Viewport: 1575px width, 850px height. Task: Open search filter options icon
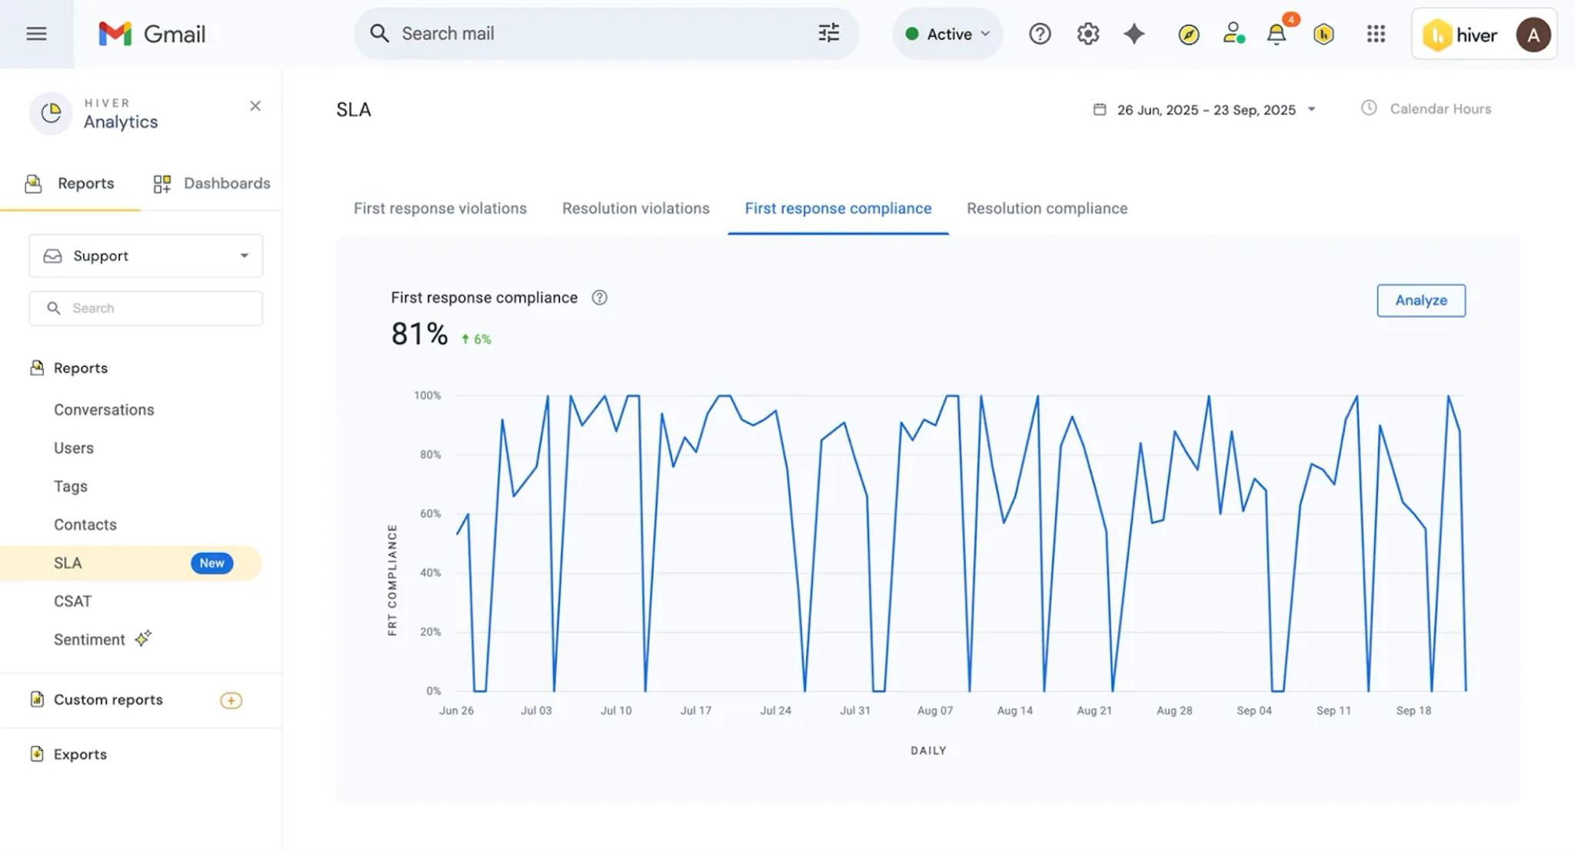(828, 33)
